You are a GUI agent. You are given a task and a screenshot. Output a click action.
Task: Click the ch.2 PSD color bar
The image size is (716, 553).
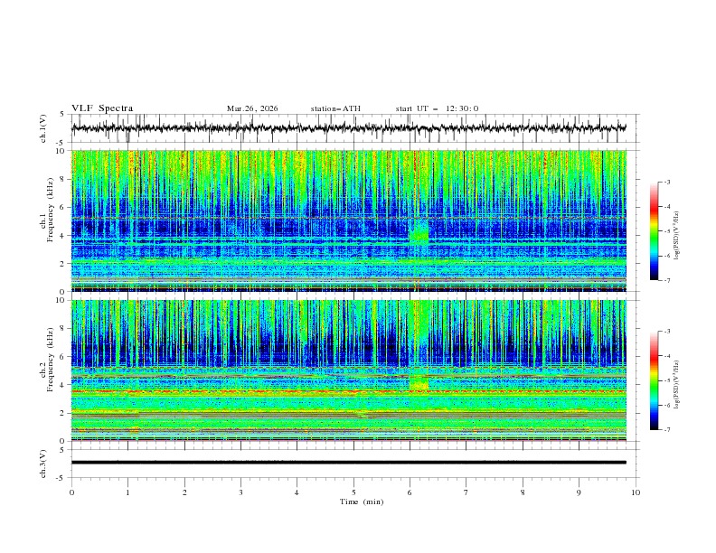[654, 380]
